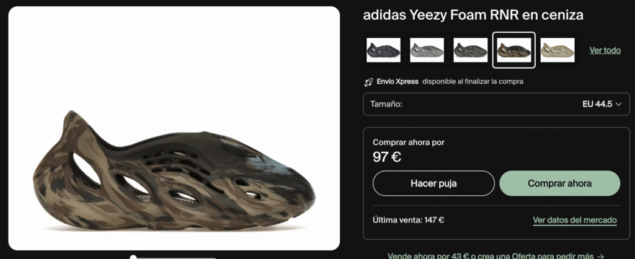Select the black Foam RNR color thumbnail
The image size is (635, 259).
(383, 50)
